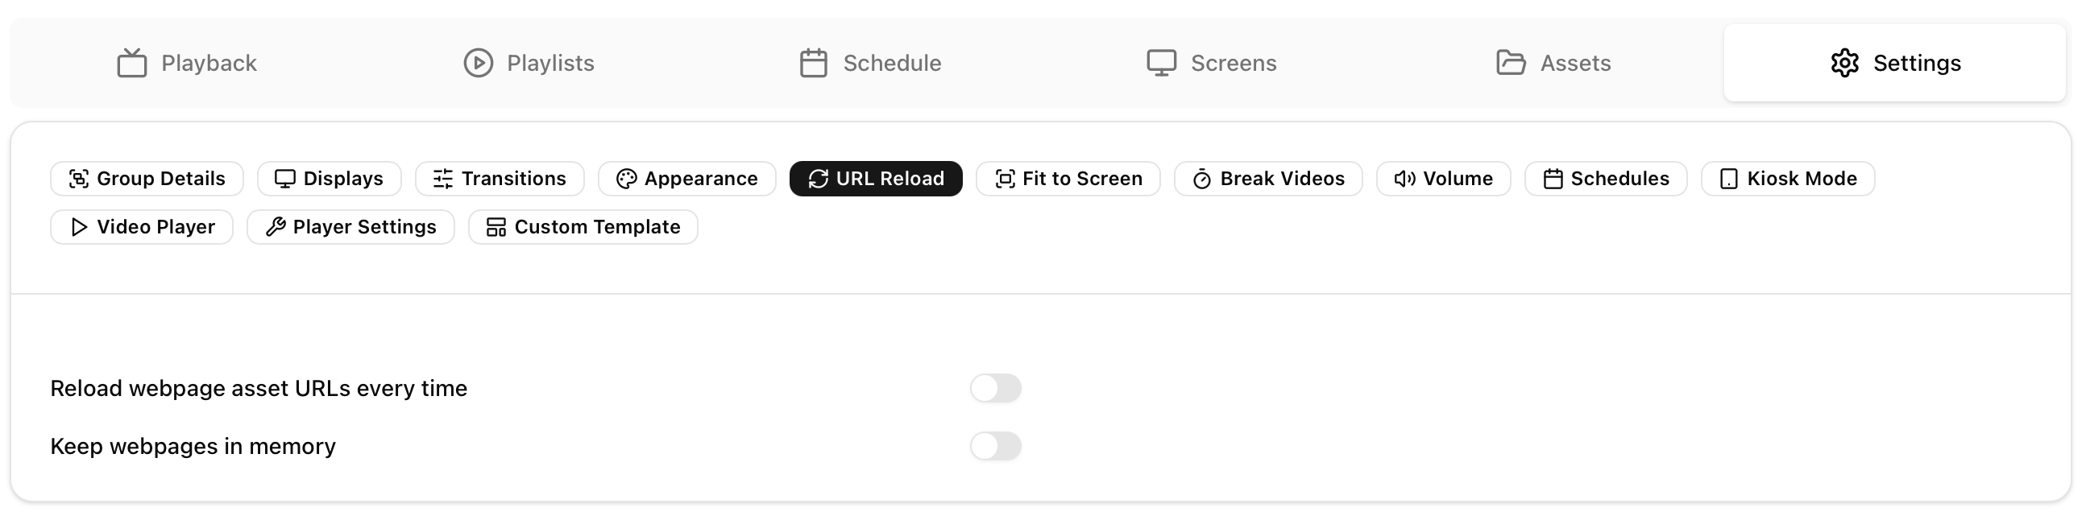Screen dimensions: 2090x520
Task: Click the Settings gear icon
Action: [1844, 63]
